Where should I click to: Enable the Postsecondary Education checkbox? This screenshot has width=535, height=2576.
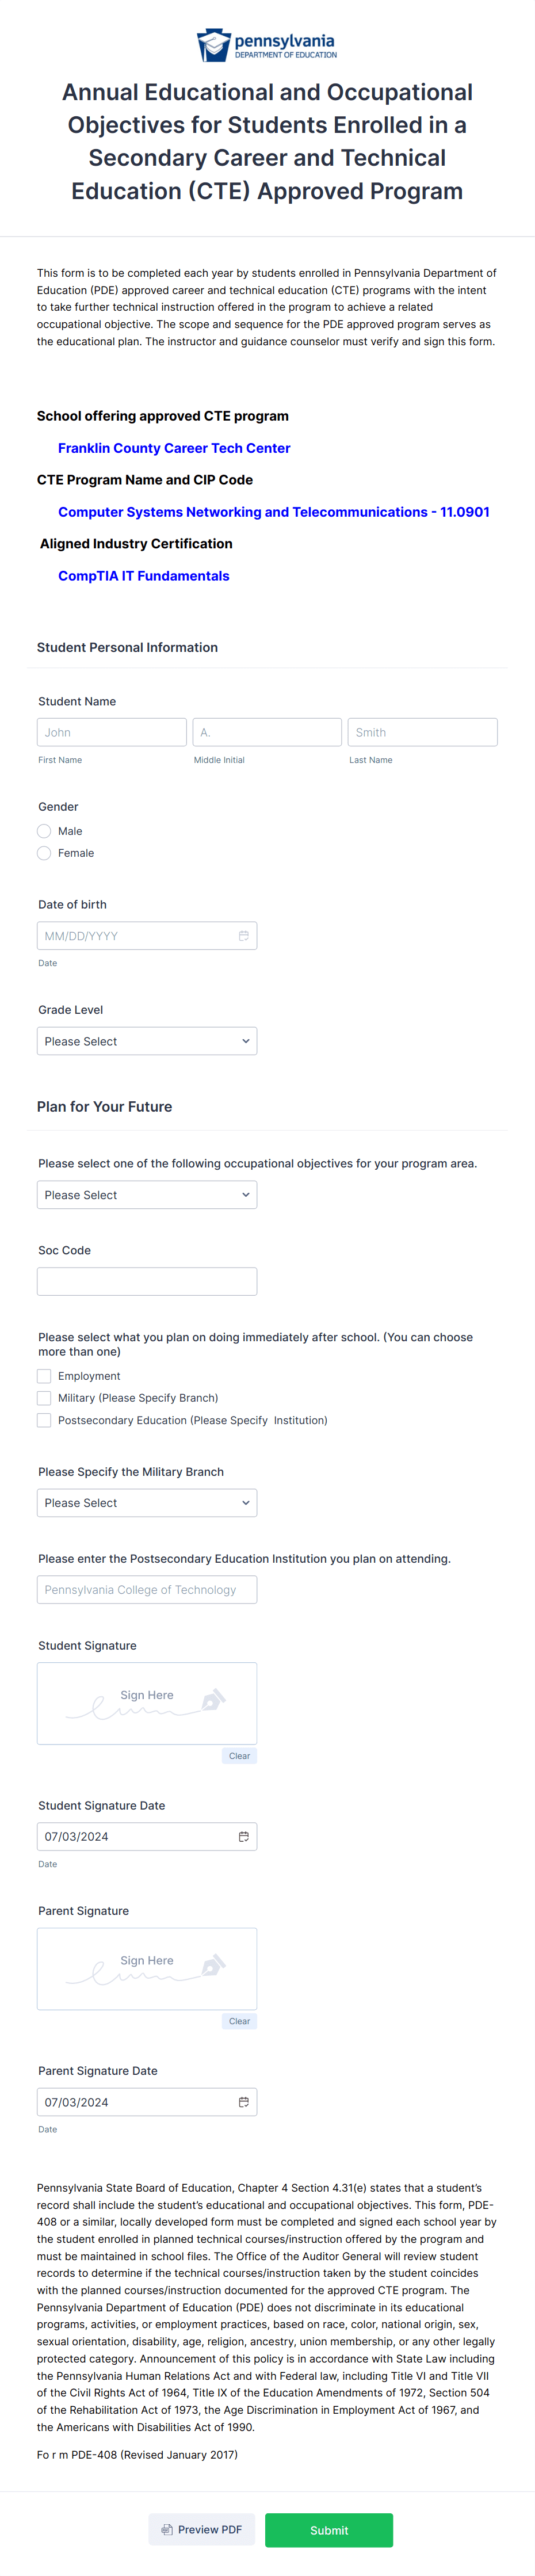44,1420
